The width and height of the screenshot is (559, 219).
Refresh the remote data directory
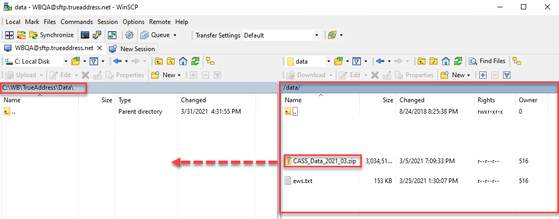(x=459, y=62)
